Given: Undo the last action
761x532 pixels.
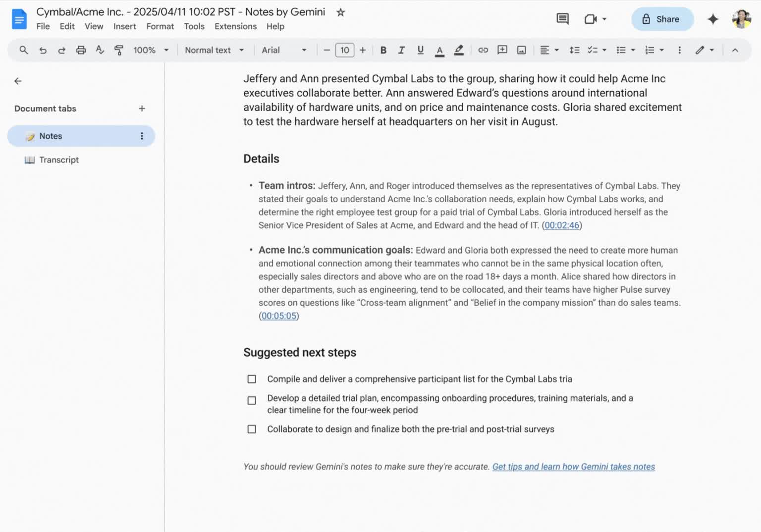Looking at the screenshot, I should click(43, 50).
